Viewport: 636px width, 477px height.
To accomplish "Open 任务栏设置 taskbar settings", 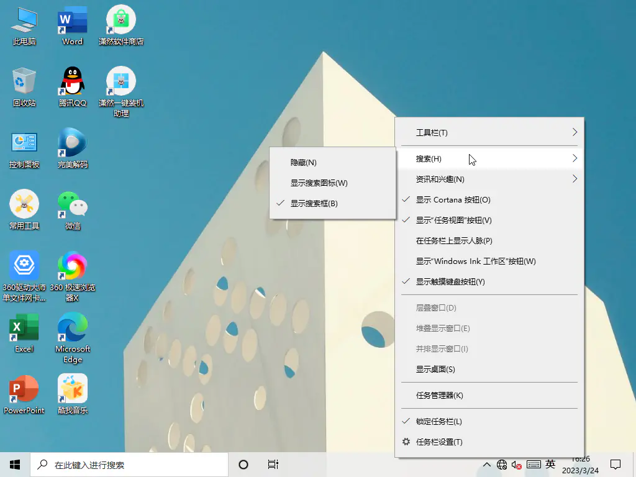I will [439, 442].
